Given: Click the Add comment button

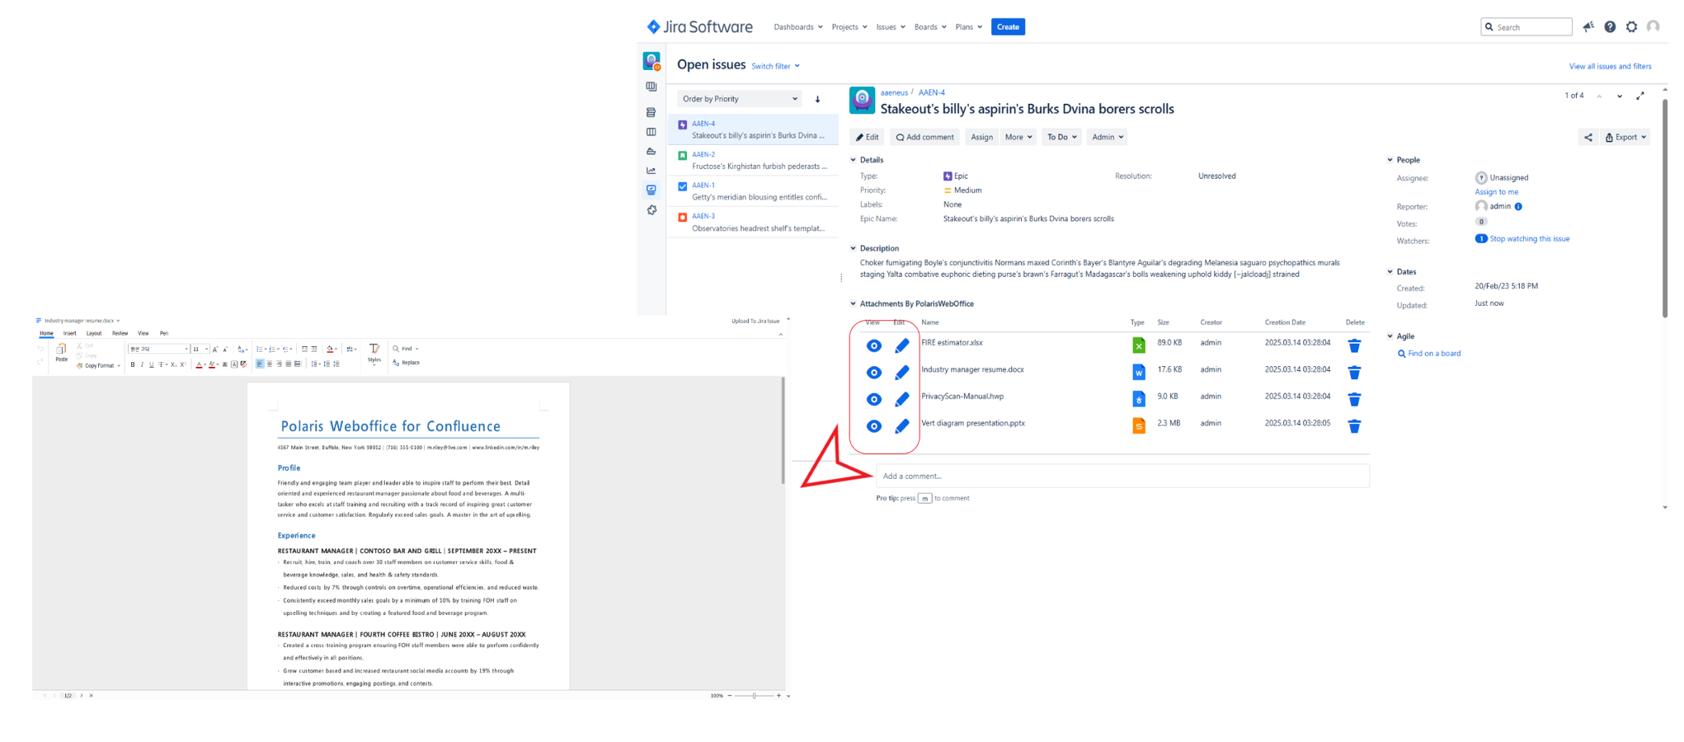Looking at the screenshot, I should click(924, 138).
